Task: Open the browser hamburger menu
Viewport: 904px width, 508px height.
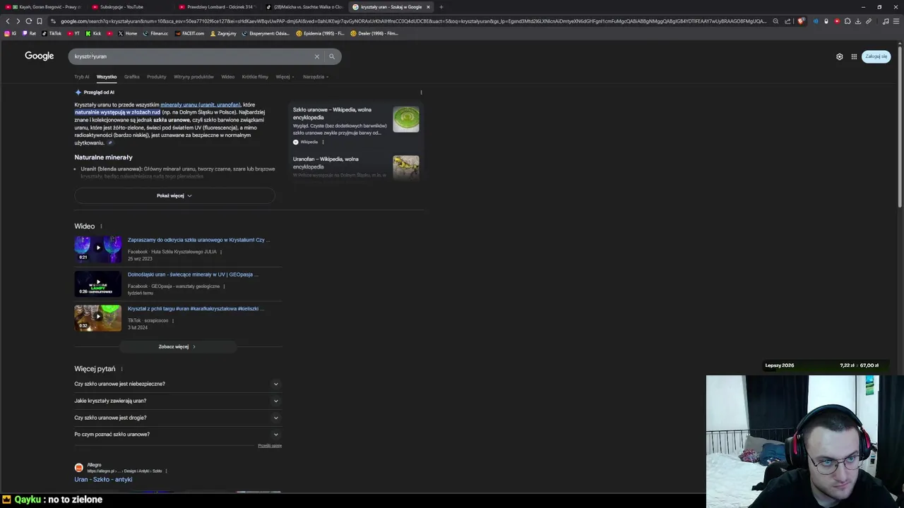Action: [896, 21]
